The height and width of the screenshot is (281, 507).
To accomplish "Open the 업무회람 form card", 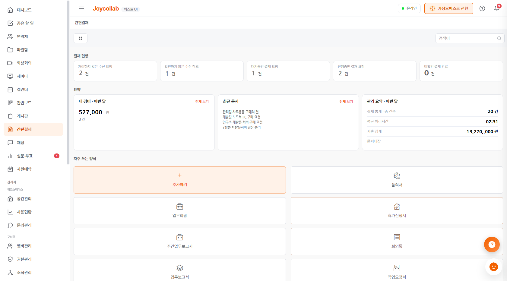I will (180, 211).
